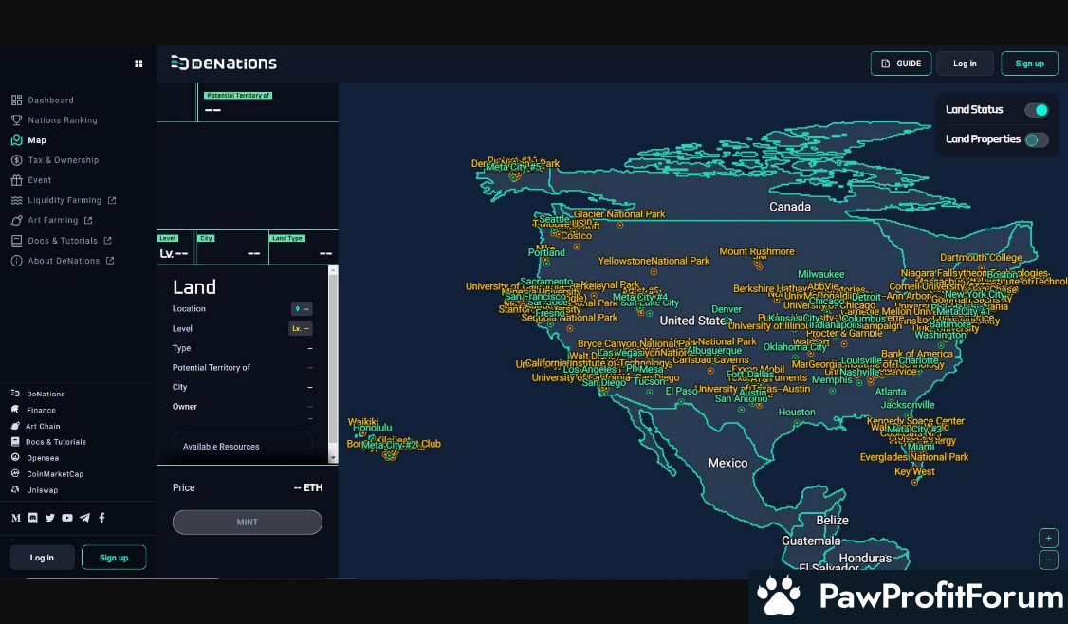Viewport: 1068px width, 624px height.
Task: Open the Twitter social icon
Action: pyautogui.click(x=49, y=518)
